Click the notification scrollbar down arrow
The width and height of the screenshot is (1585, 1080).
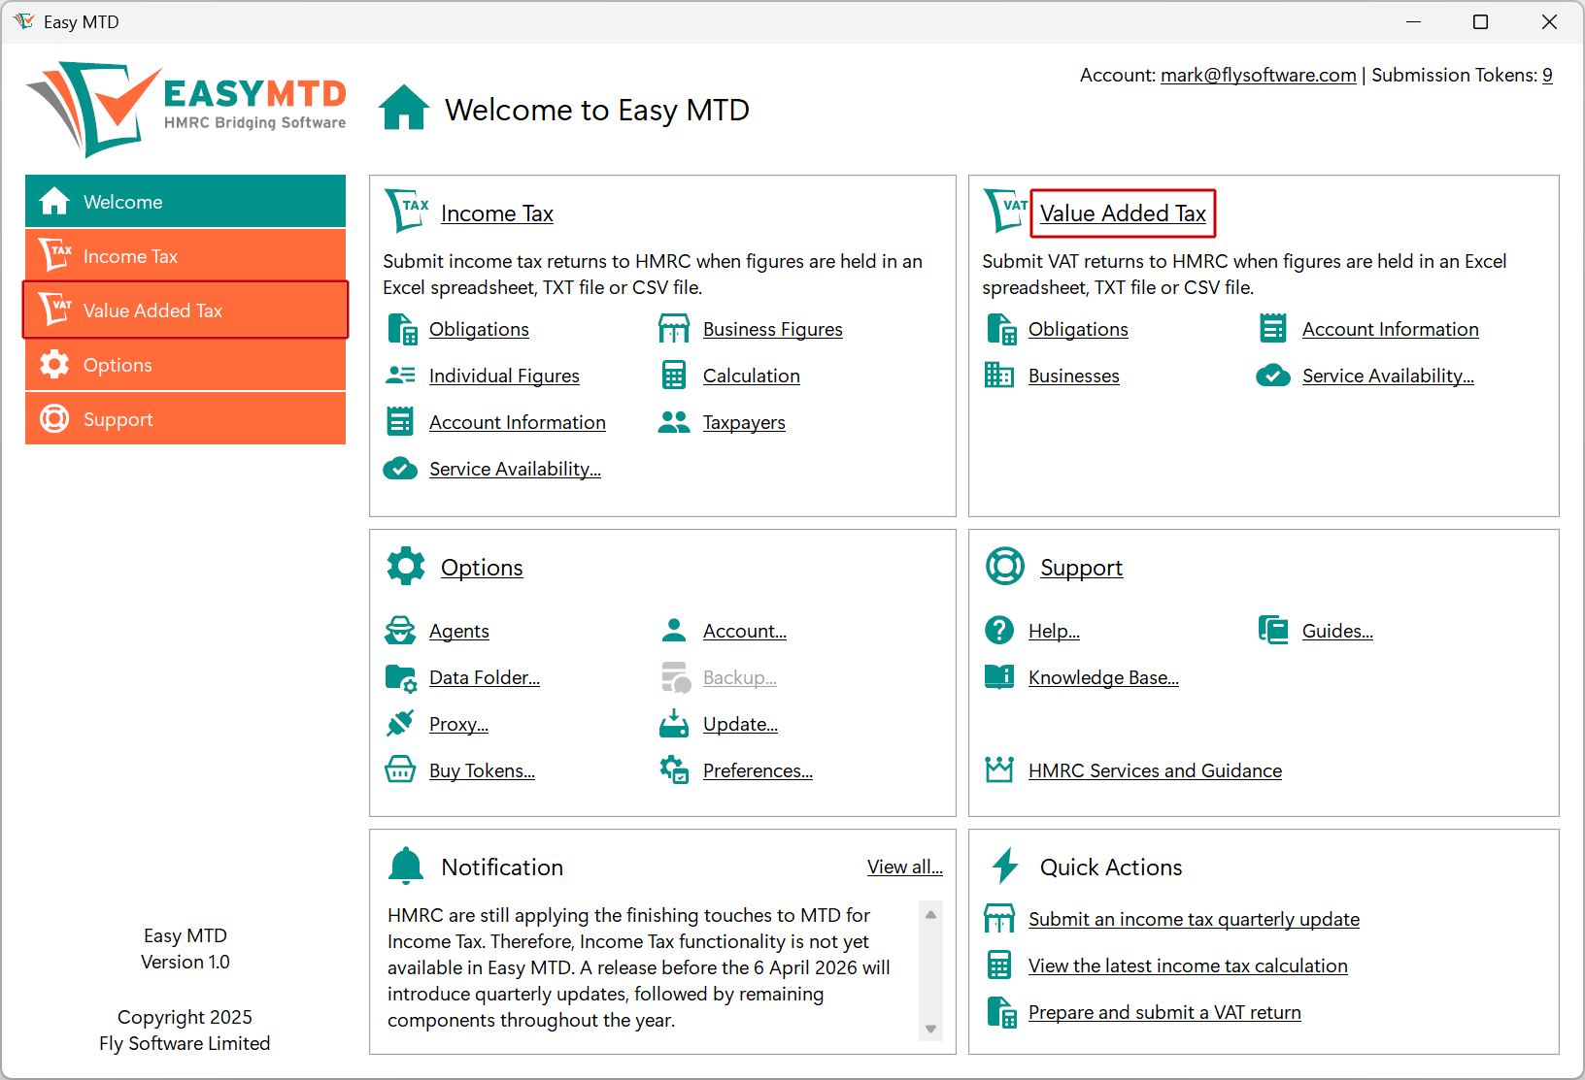coord(930,1028)
